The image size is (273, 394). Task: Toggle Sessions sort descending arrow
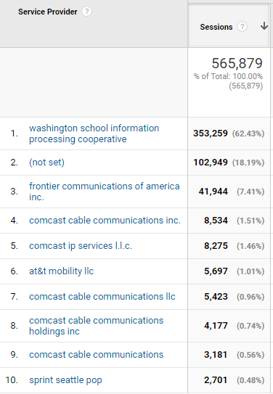tap(264, 26)
